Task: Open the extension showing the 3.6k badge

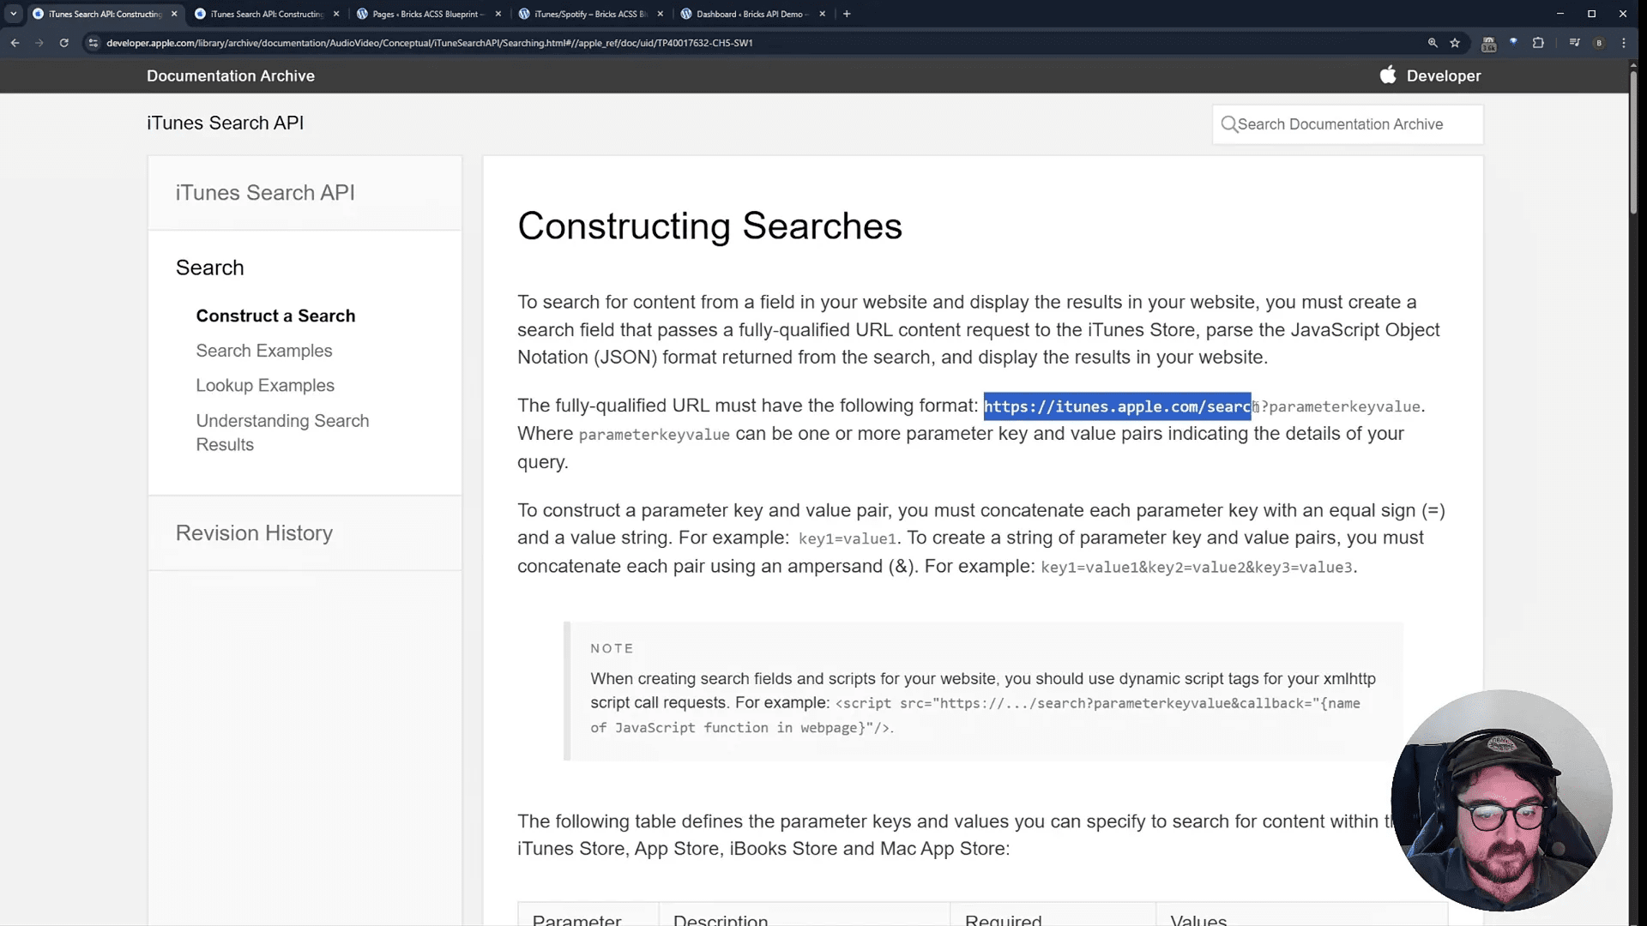Action: pyautogui.click(x=1489, y=44)
